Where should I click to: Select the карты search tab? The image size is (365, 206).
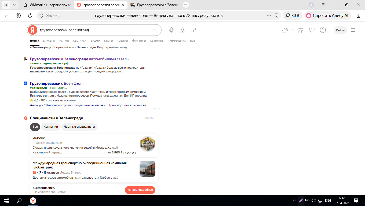[108, 41]
